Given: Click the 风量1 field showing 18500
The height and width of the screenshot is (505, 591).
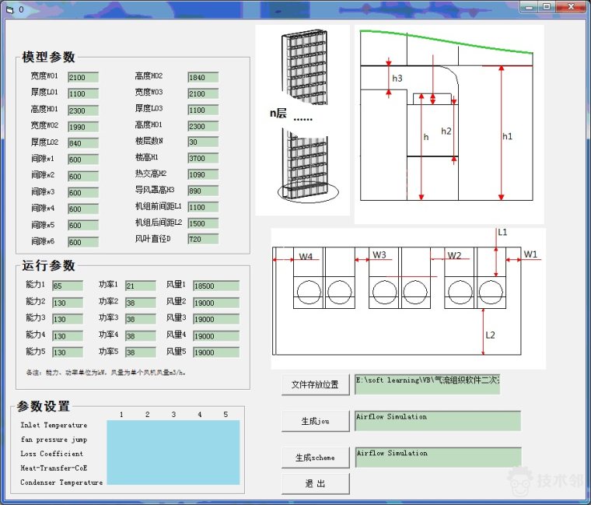Looking at the screenshot, I should click(x=215, y=286).
